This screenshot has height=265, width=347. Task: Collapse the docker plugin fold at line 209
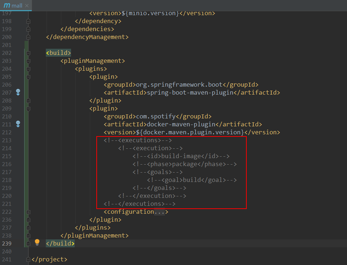(28, 109)
